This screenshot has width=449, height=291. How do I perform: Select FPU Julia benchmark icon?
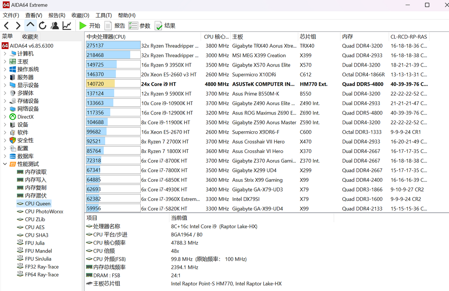point(20,243)
